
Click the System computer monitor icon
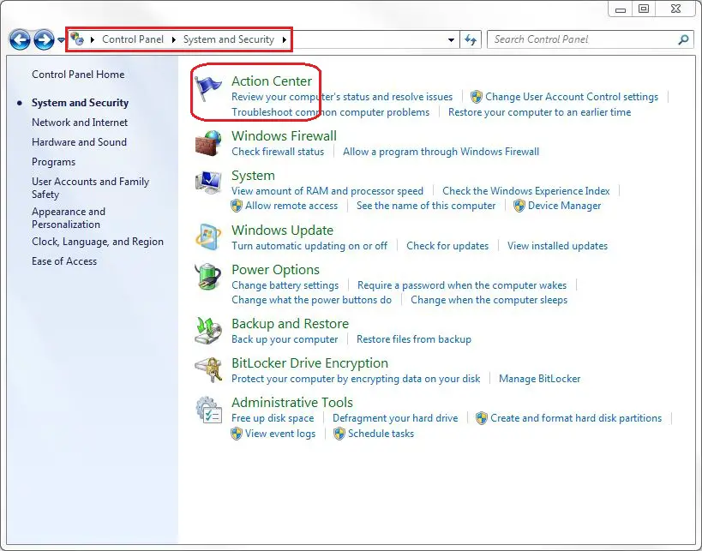208,183
